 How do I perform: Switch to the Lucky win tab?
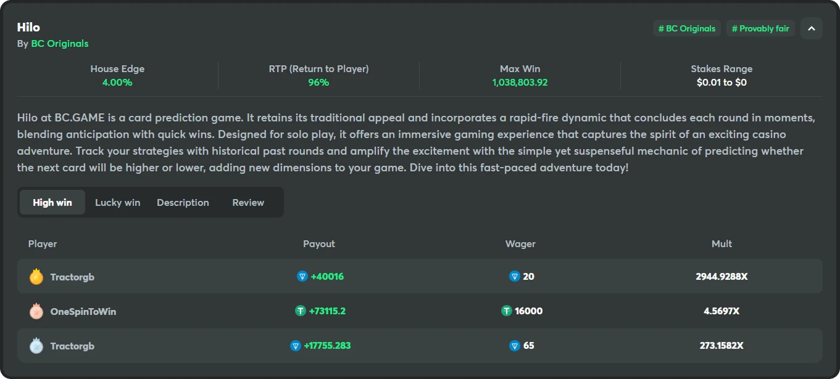pos(117,202)
